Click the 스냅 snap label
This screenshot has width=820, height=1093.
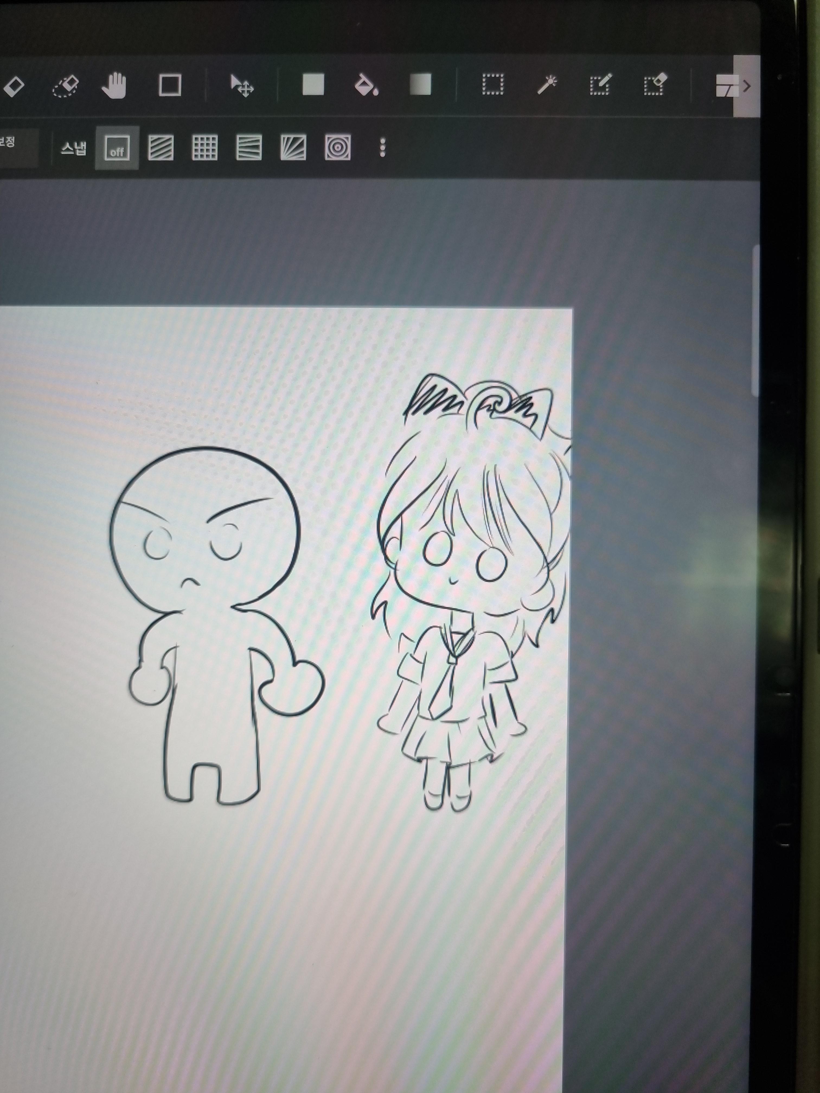[x=73, y=148]
